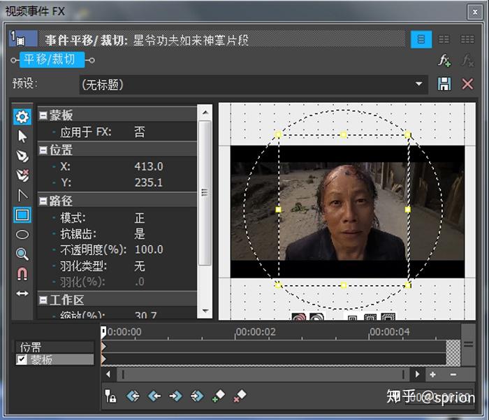Zoom out the timeline with minus button
Image resolution: width=489 pixels, height=420 pixels.
tap(453, 375)
